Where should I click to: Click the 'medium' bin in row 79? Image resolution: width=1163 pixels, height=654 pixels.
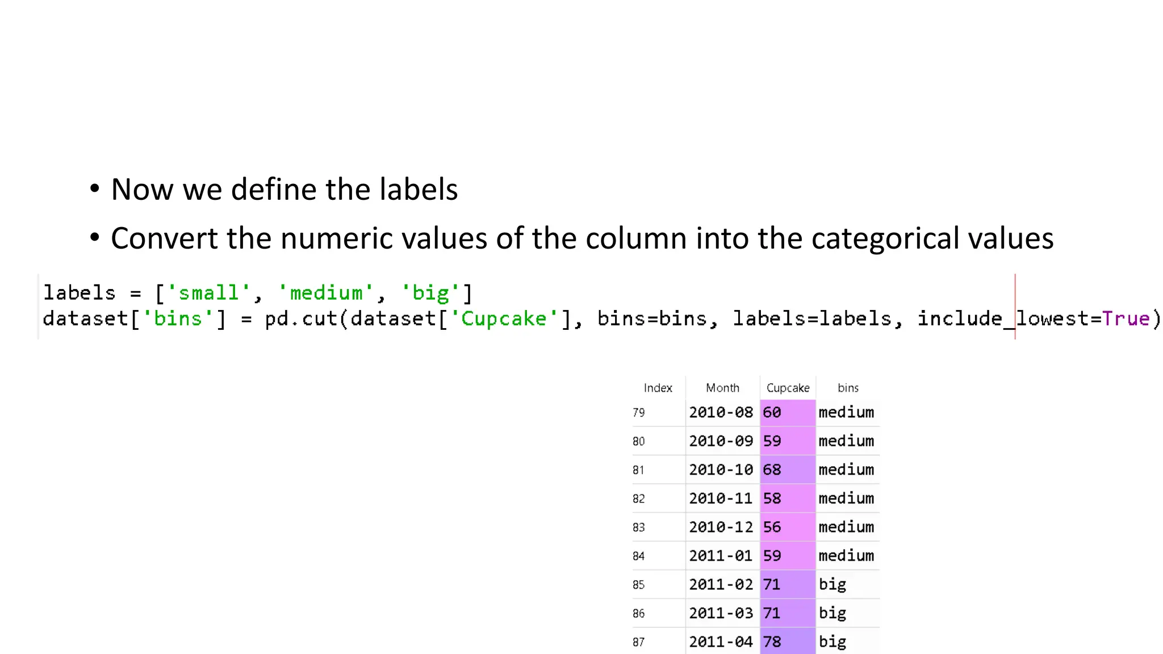[846, 412]
